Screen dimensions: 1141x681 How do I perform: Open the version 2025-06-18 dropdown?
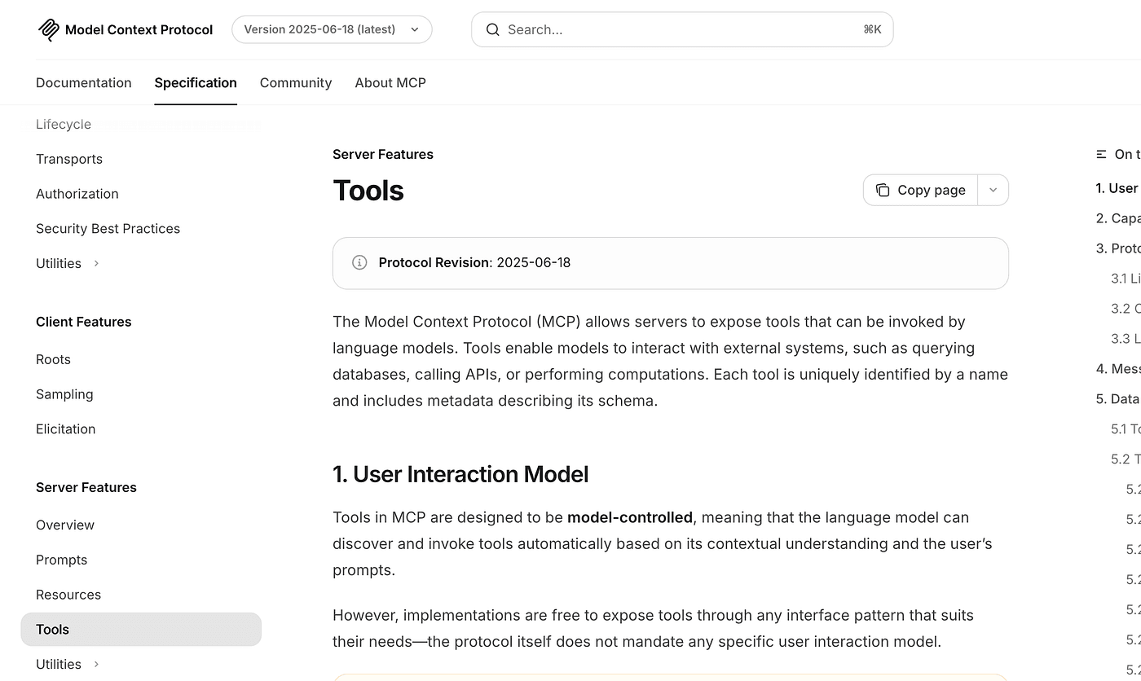coord(332,29)
